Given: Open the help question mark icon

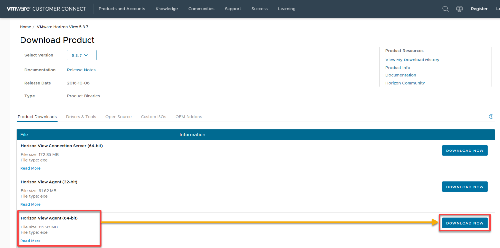Looking at the screenshot, I should (x=491, y=116).
